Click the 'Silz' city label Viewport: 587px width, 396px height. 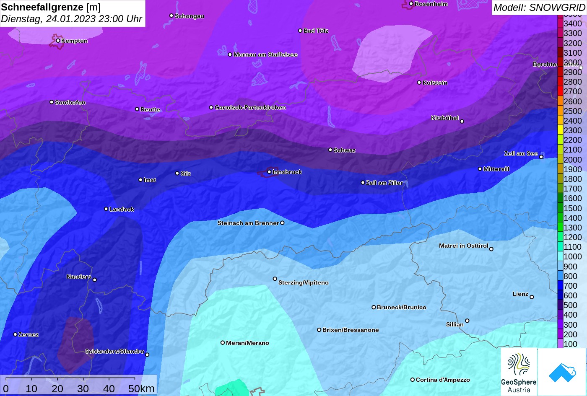click(186, 173)
